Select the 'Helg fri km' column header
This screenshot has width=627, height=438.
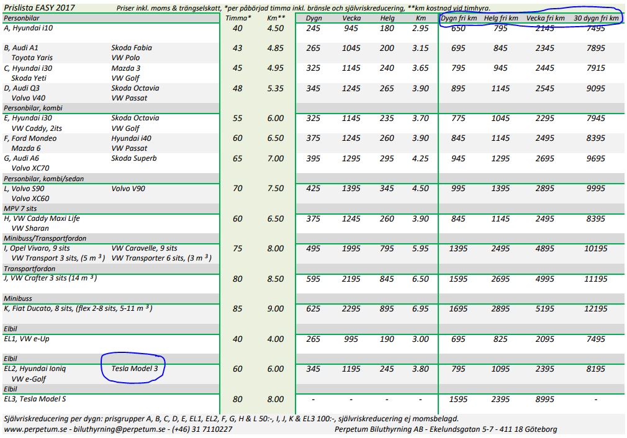(x=501, y=18)
